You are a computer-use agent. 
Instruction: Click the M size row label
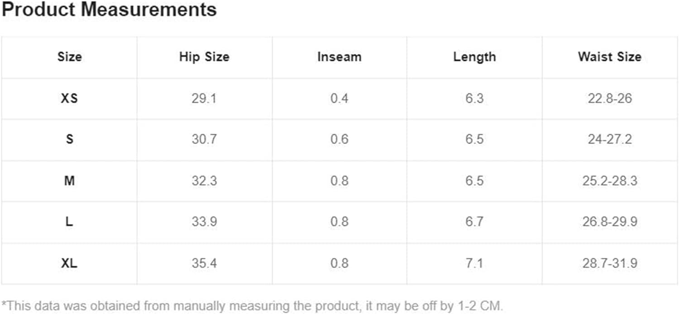click(69, 181)
